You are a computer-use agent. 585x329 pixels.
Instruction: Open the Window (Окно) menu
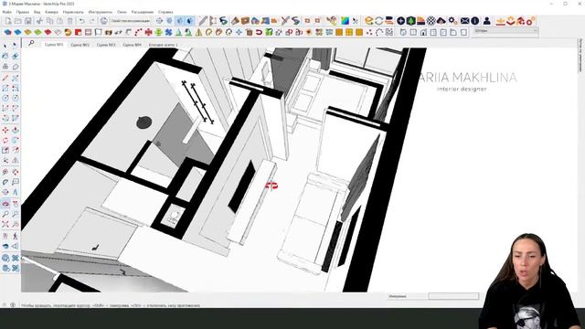(x=122, y=12)
